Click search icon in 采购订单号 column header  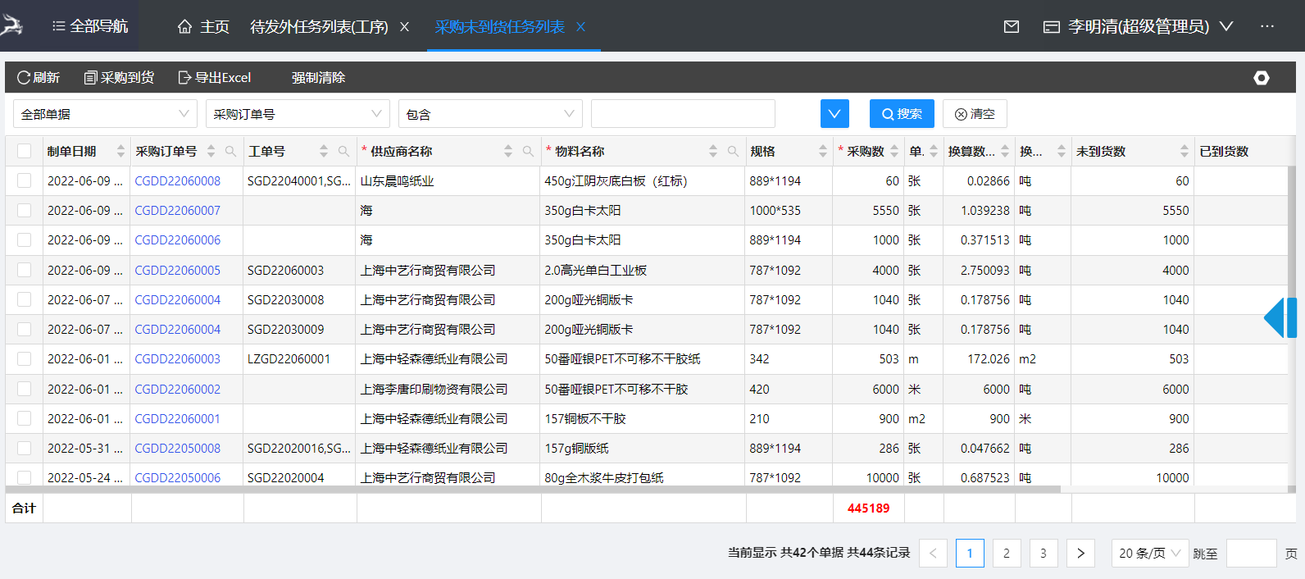(x=231, y=152)
